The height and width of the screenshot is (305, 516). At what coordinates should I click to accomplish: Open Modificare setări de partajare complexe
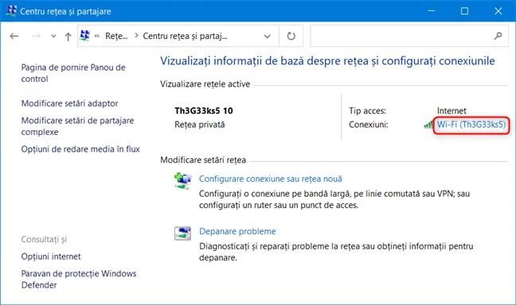coord(78,126)
